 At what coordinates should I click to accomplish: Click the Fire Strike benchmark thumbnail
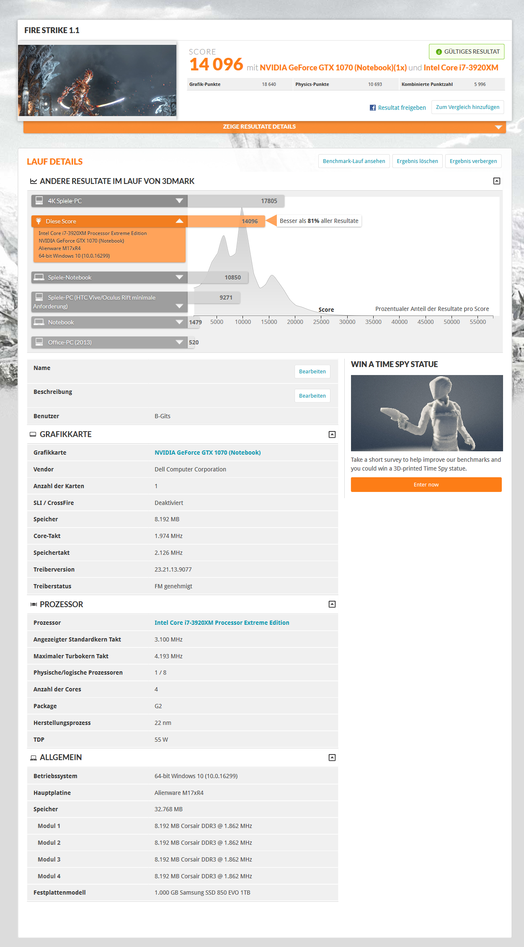[97, 80]
